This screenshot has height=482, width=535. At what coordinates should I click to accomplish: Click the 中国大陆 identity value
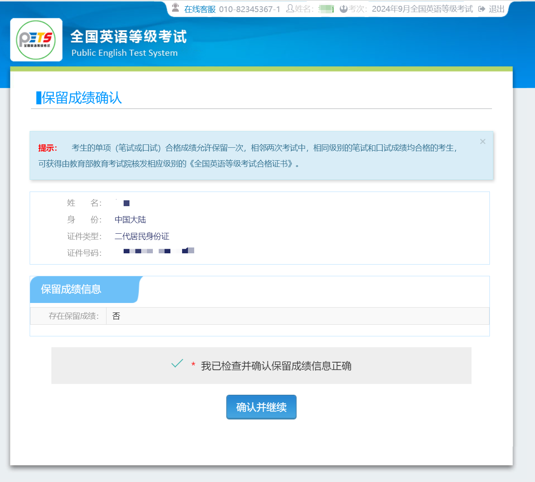130,220
